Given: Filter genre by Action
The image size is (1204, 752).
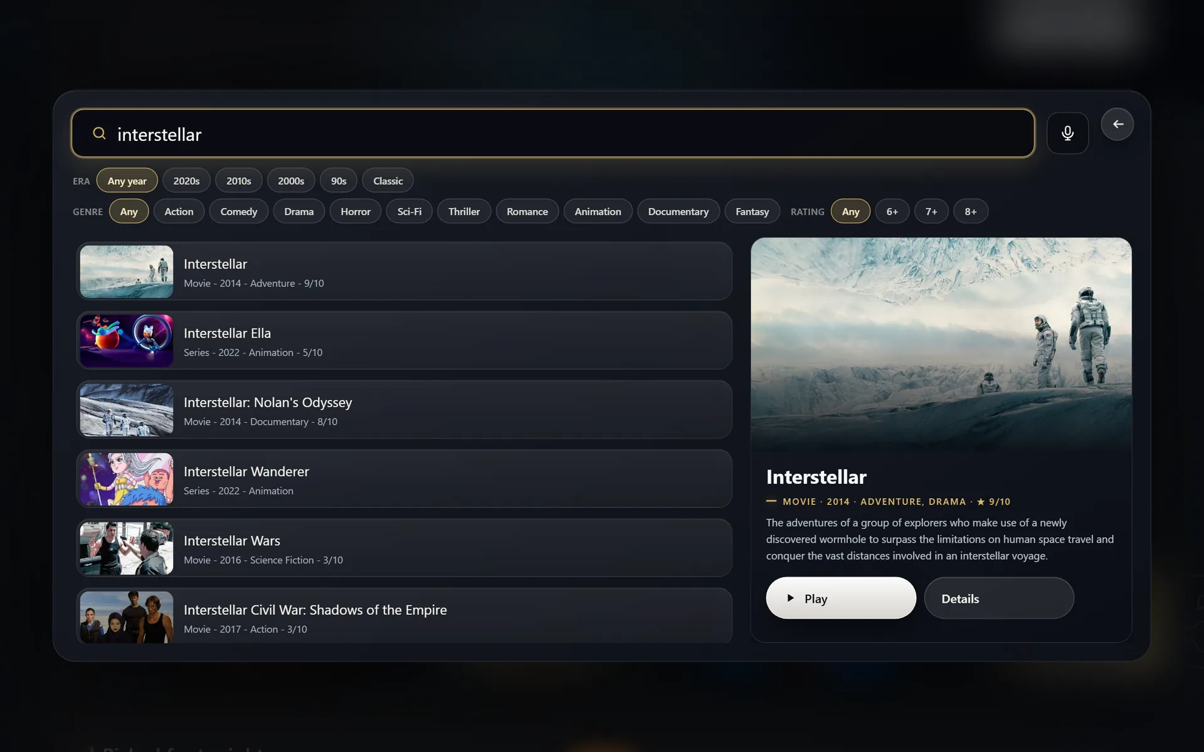Looking at the screenshot, I should (x=179, y=211).
